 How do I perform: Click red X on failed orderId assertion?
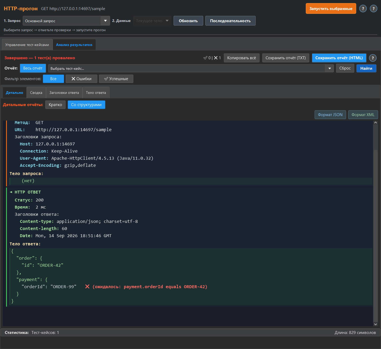pyautogui.click(x=87, y=287)
